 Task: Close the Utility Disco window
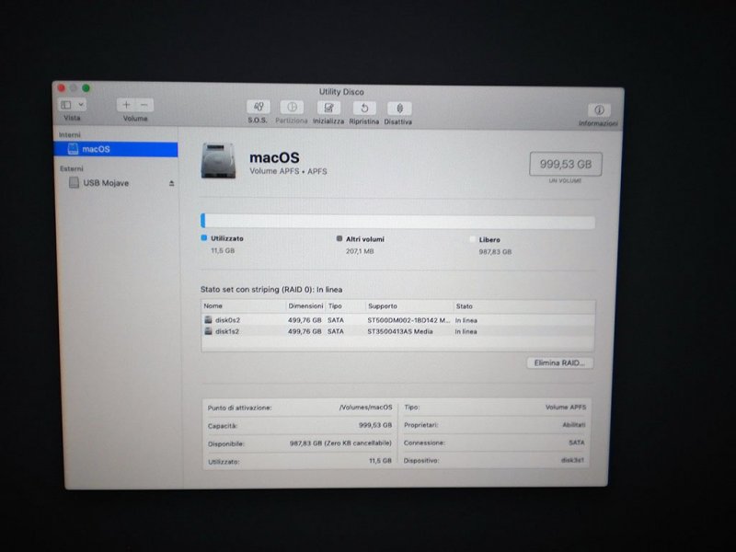point(61,87)
